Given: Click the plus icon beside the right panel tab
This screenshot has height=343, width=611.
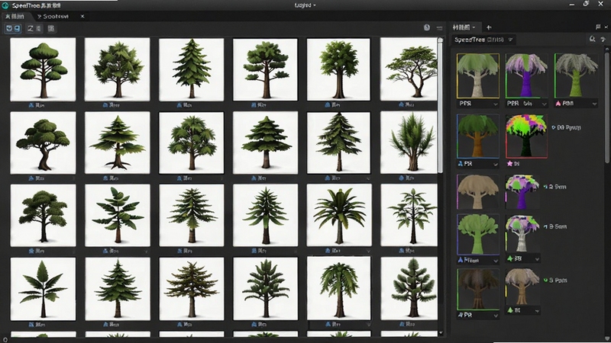Looking at the screenshot, I should 489,27.
